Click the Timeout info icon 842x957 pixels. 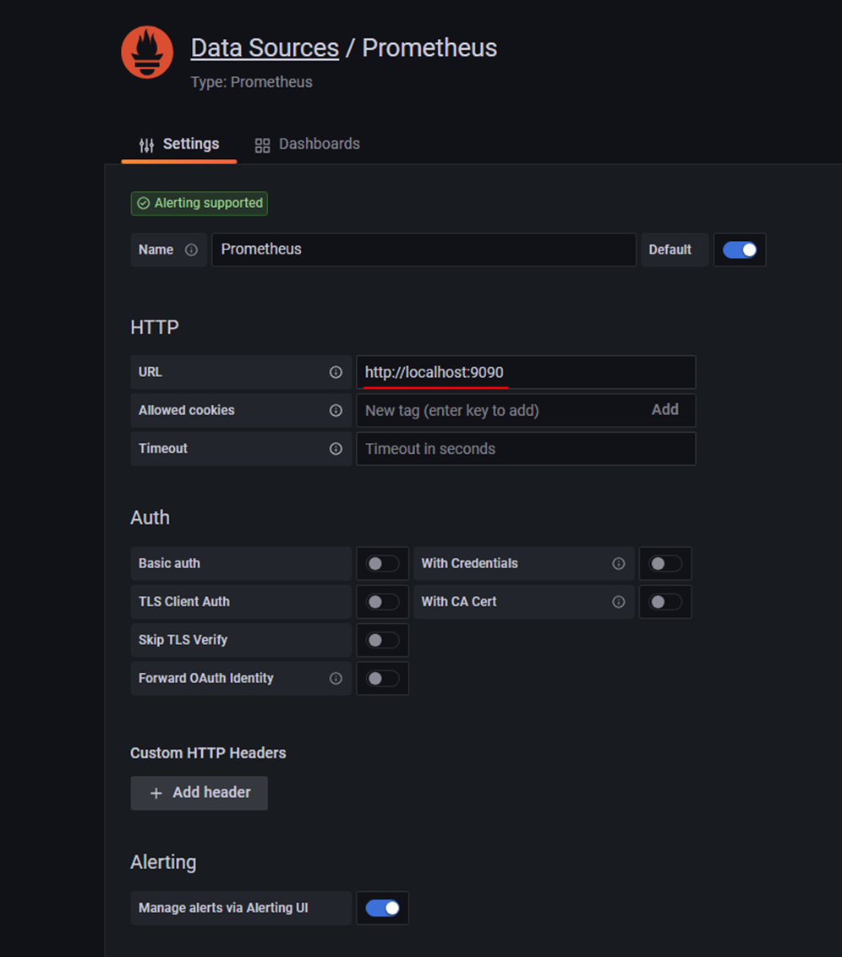tap(336, 449)
